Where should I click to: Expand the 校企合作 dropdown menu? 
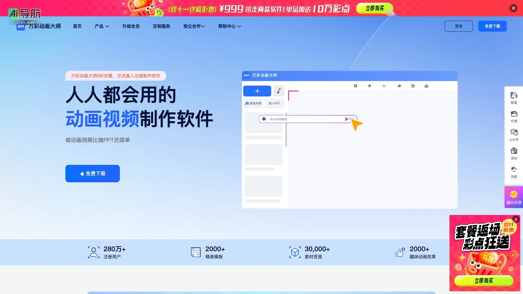[x=194, y=26]
